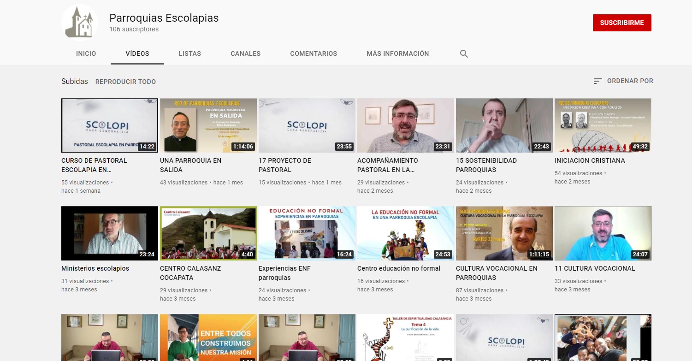The width and height of the screenshot is (692, 361).
Task: Click the Subidas section label
Action: pos(75,81)
